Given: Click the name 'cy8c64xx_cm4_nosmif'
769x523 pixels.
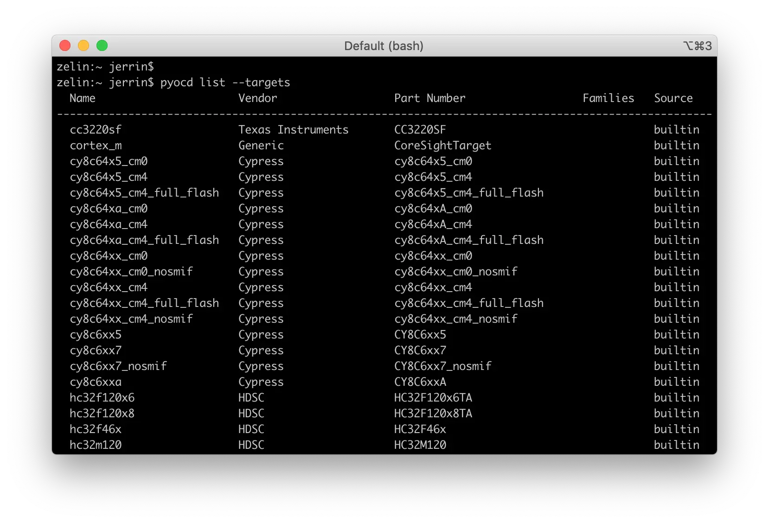Looking at the screenshot, I should [131, 319].
